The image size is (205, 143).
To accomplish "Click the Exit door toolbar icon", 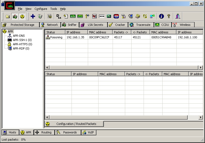I will [x=178, y=16].
